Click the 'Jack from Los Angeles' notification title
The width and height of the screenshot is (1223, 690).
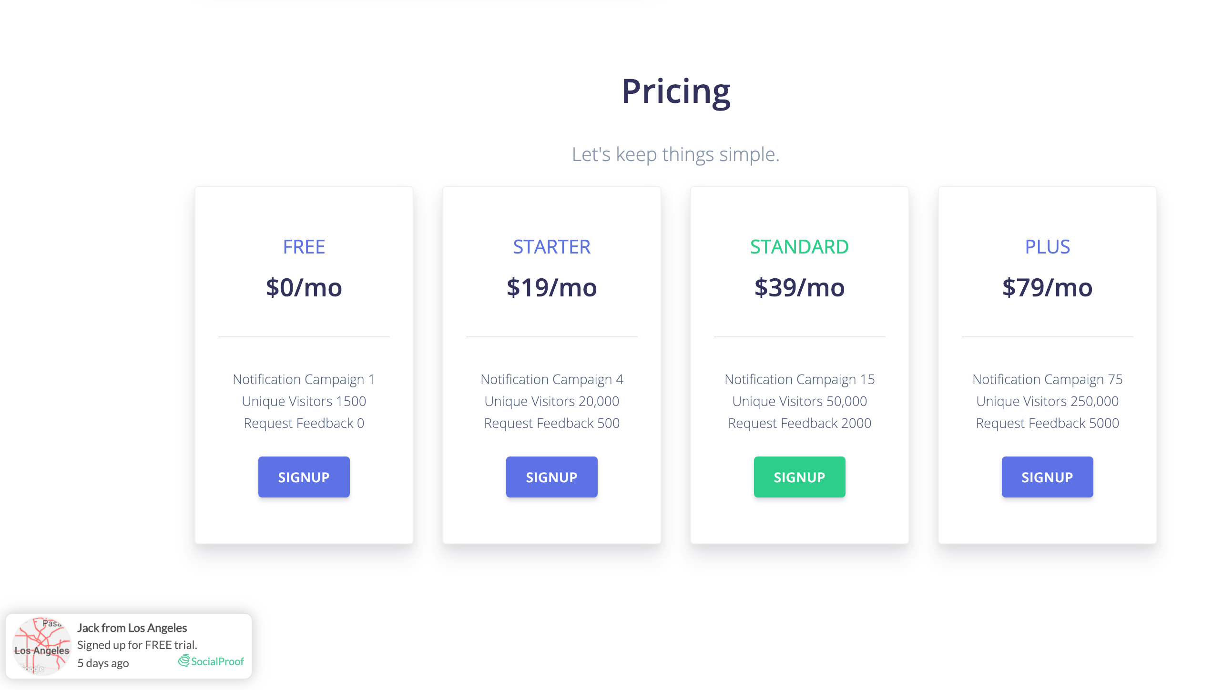tap(132, 628)
